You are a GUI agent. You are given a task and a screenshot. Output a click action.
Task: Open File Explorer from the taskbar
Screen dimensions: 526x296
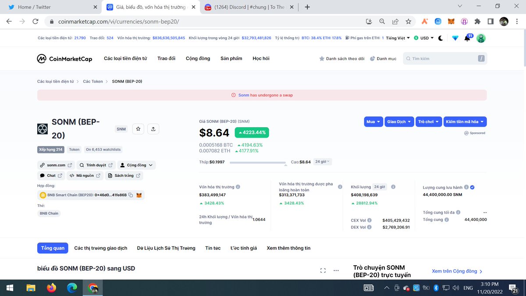(x=31, y=288)
